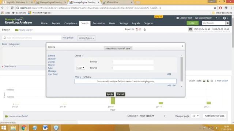Open the Compliance tab

tap(71, 23)
